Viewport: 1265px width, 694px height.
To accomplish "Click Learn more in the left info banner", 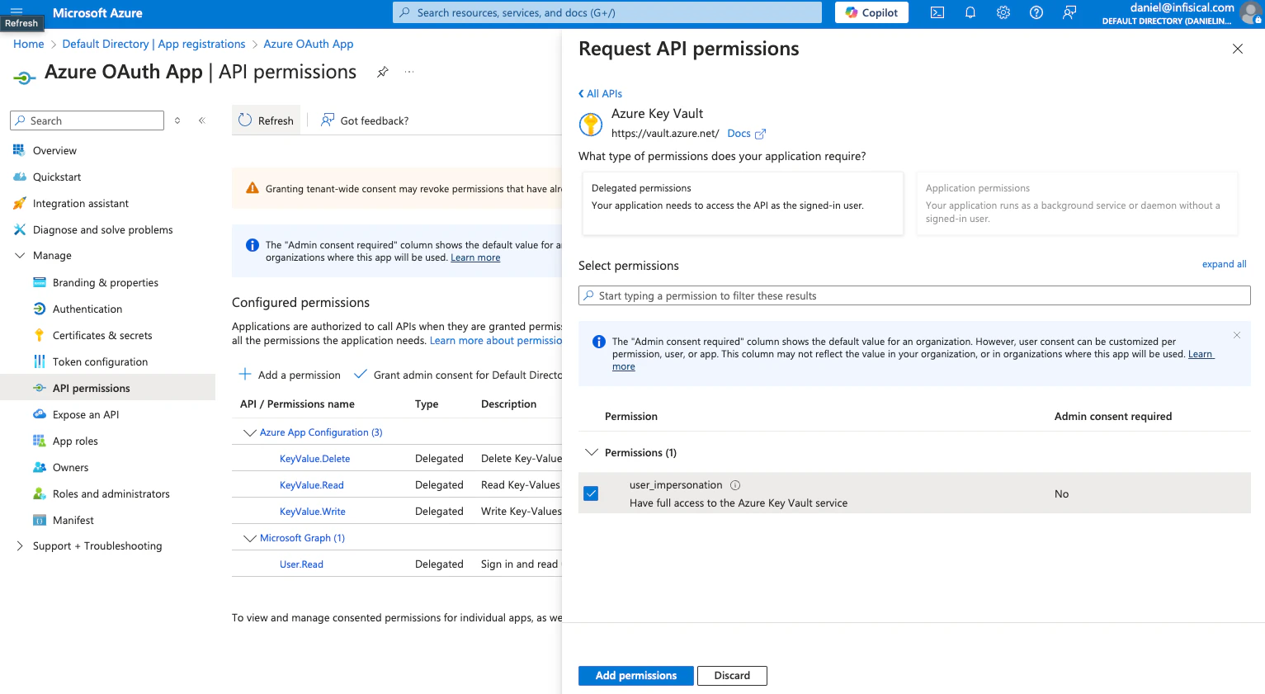I will [x=475, y=257].
